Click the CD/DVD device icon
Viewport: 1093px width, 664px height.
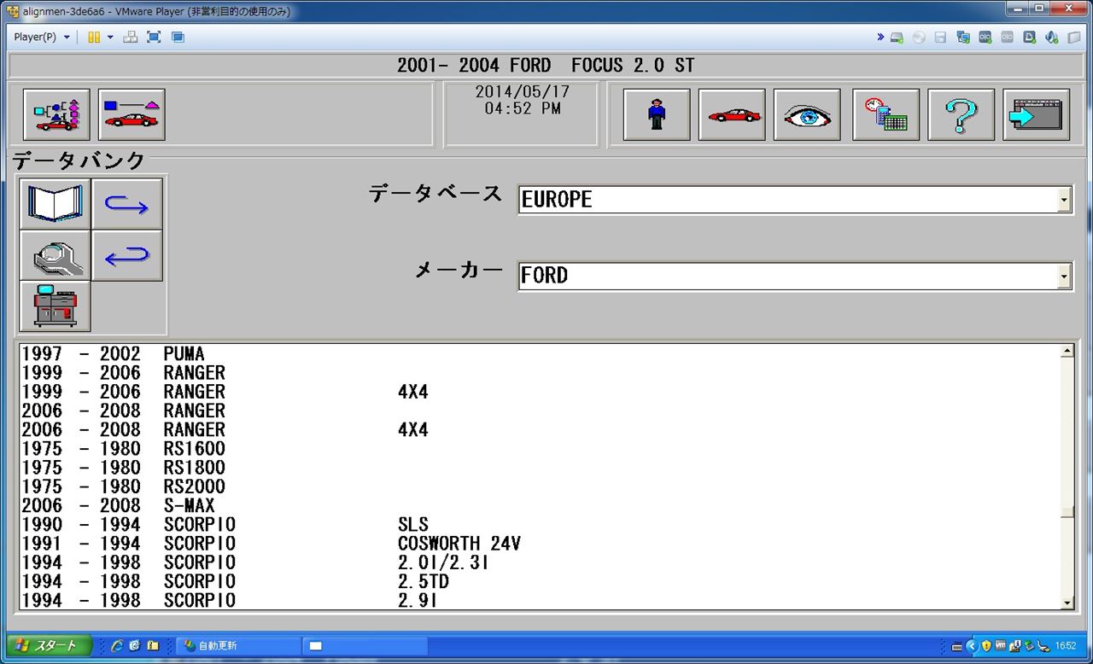pos(919,38)
